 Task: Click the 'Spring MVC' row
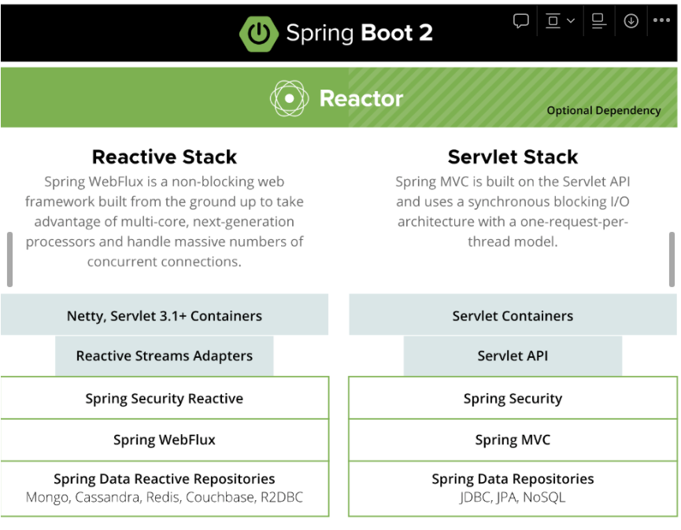pyautogui.click(x=513, y=440)
